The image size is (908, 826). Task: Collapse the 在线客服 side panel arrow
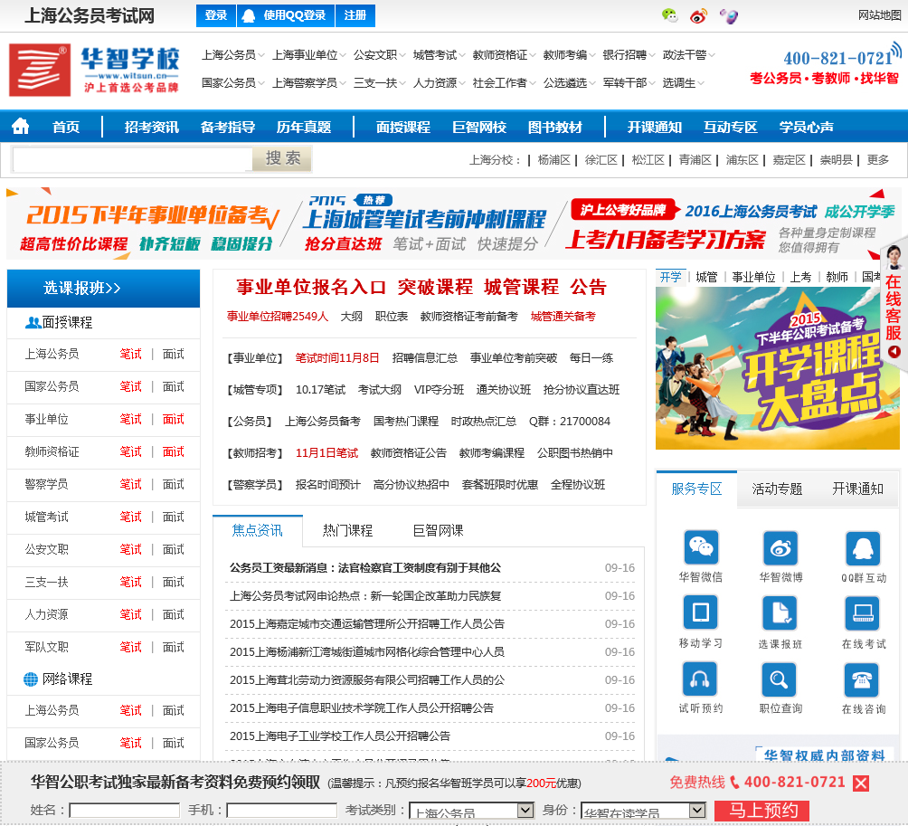[x=894, y=351]
